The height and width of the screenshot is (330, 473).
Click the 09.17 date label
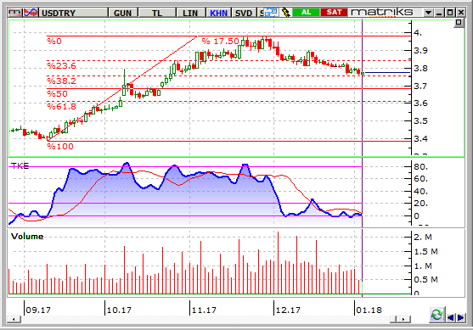[x=38, y=310]
